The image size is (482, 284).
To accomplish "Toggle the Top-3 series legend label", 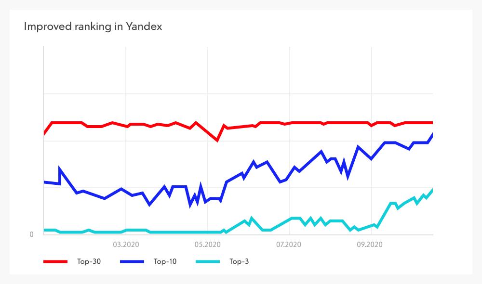I will tap(239, 261).
